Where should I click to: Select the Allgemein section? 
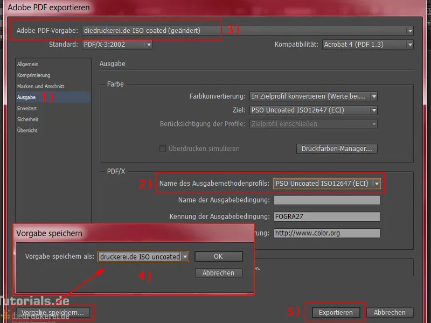28,64
